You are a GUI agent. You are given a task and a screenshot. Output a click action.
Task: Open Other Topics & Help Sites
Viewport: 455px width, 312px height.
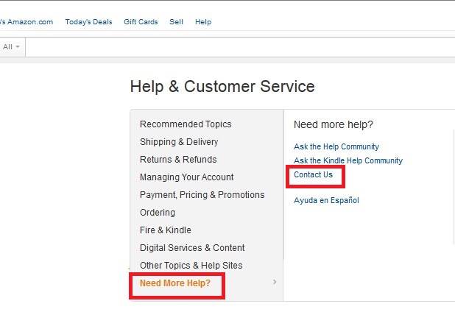(191, 266)
